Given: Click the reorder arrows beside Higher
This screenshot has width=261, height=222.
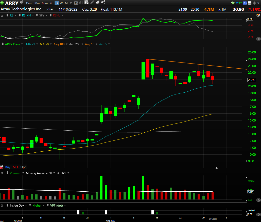Looking at the screenshot, I should tap(30, 205).
